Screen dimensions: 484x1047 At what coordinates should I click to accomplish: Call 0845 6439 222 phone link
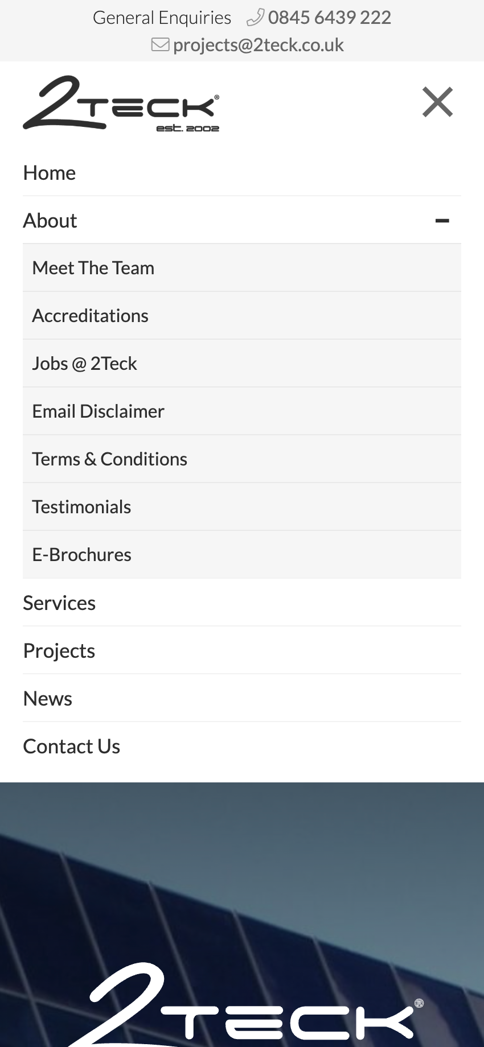pyautogui.click(x=329, y=18)
